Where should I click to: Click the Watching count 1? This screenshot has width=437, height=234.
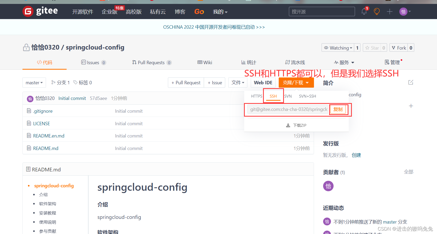click(x=357, y=48)
